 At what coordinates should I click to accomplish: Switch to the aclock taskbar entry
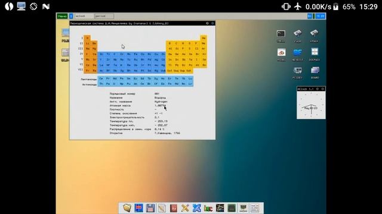point(84,16)
